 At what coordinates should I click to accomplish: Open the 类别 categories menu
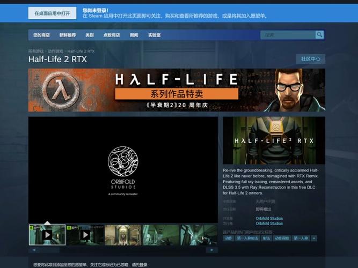click(x=90, y=35)
